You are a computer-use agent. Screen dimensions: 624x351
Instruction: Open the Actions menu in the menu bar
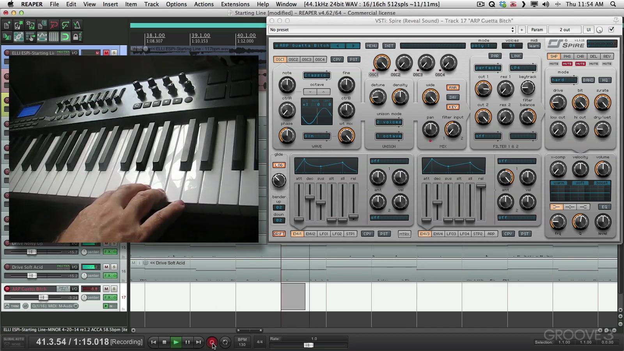pos(204,4)
